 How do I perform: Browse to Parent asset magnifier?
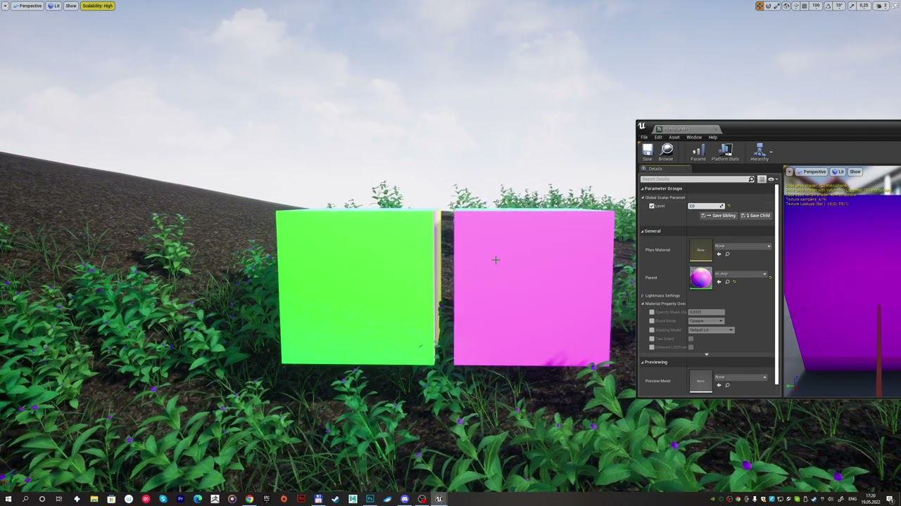click(727, 282)
